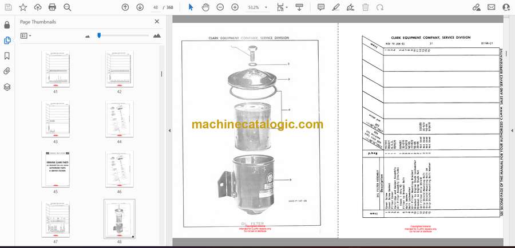Viewport: 515px width, 248px height.
Task: Click the 'Page Thumbnails' panel title
Action: point(38,22)
